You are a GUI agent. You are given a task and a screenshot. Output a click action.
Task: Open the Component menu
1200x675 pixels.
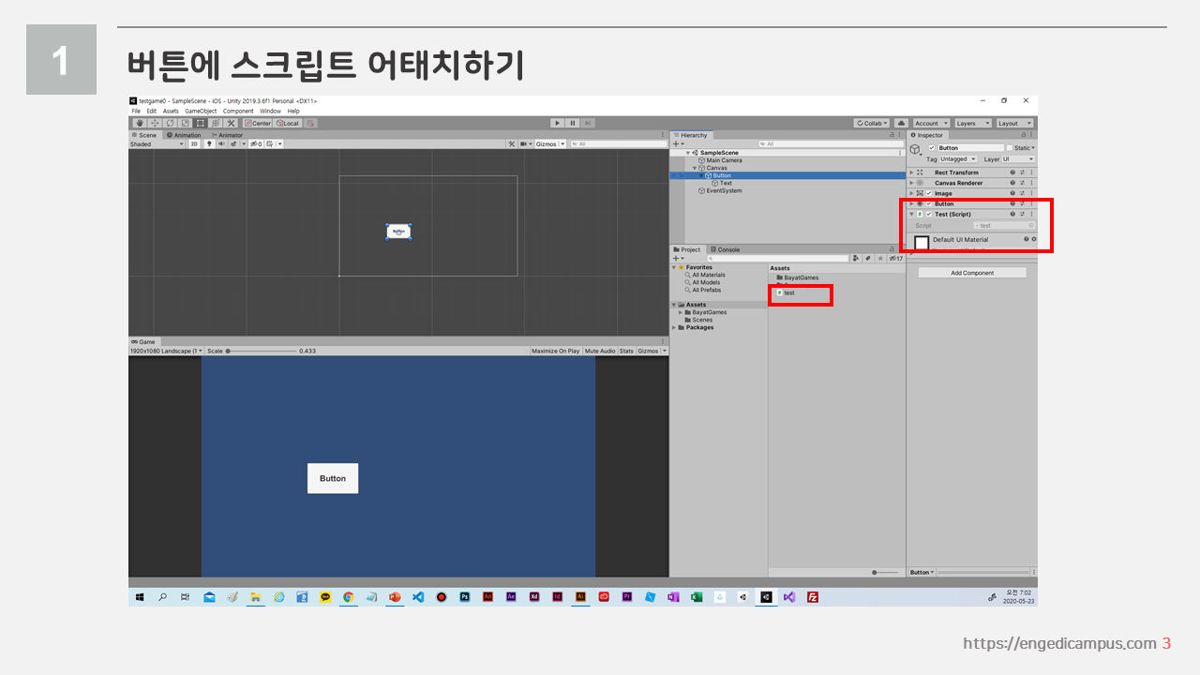[238, 111]
